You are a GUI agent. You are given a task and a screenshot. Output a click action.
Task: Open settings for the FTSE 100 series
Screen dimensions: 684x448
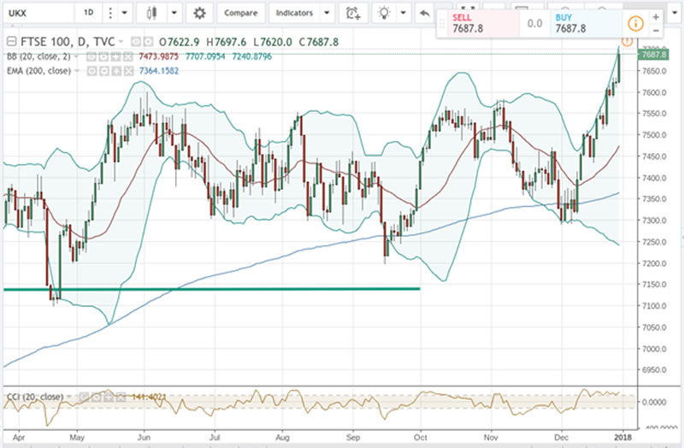click(148, 42)
